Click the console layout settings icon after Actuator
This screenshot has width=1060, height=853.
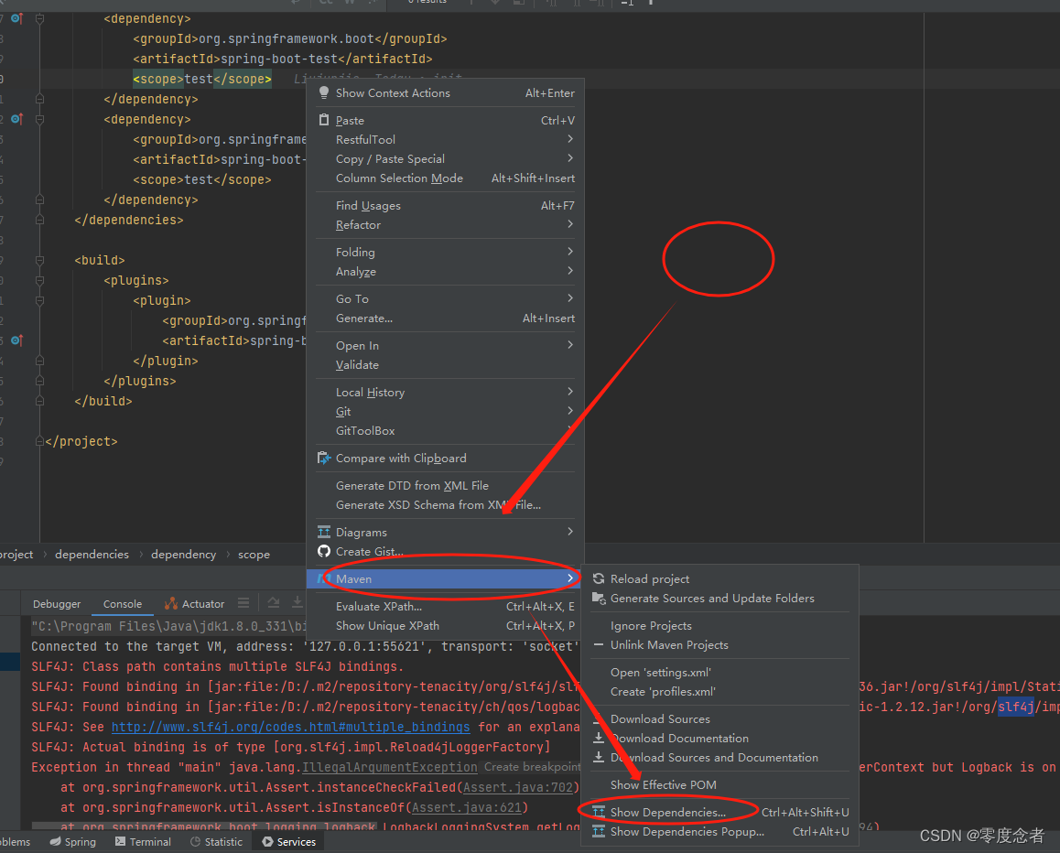coord(243,602)
